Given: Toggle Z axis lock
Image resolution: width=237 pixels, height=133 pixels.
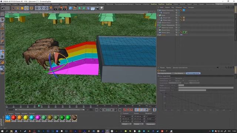Looking at the screenshot, I should pyautogui.click(x=46, y=8).
